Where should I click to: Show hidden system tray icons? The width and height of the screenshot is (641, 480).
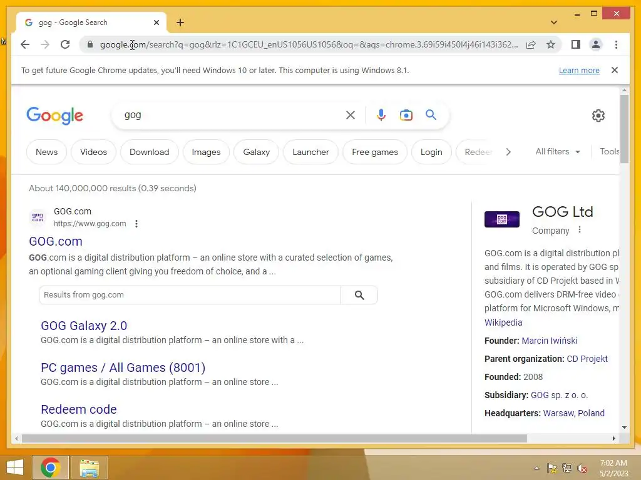point(536,468)
